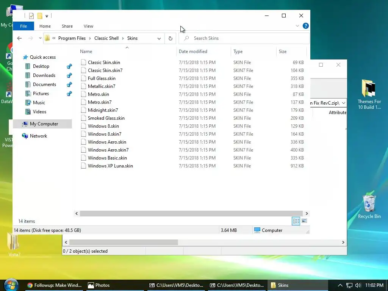Switch to Large icons view icon
The image size is (388, 291).
point(304,221)
